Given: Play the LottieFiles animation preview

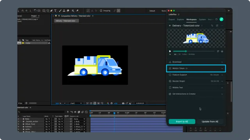Looking at the screenshot, I should pos(170,51).
